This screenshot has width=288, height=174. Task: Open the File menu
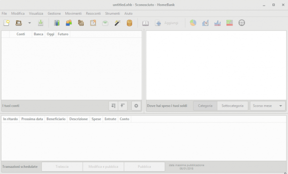click(x=4, y=14)
